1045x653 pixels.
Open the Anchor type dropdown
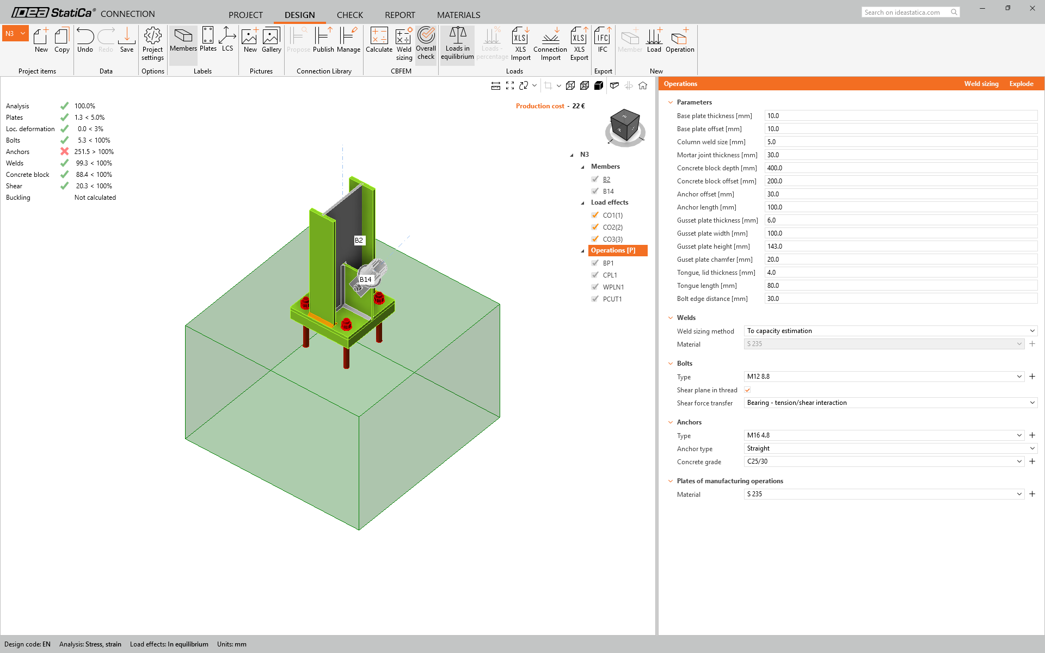890,448
